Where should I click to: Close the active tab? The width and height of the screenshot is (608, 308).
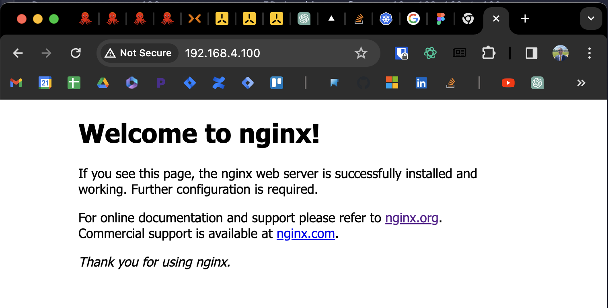pyautogui.click(x=496, y=18)
